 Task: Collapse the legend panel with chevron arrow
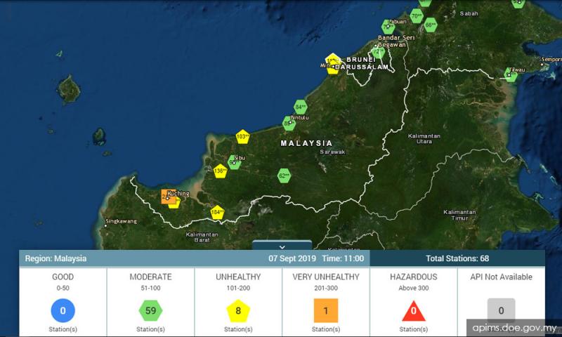point(281,246)
